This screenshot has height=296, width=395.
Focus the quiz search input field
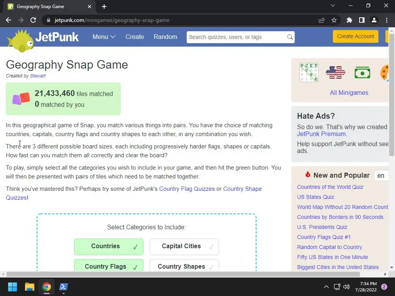(x=237, y=37)
